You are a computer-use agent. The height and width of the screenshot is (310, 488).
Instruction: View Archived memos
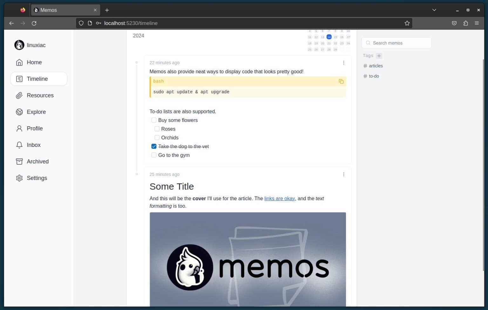(x=37, y=161)
